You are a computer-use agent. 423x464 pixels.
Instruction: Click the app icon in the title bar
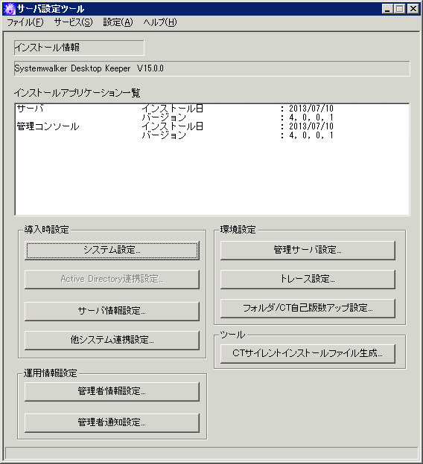[x=9, y=9]
